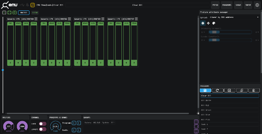
Task: Select the intensity attributes icon
Action: pos(203,23)
